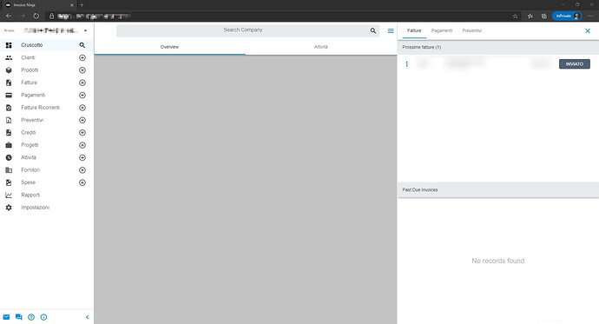The width and height of the screenshot is (599, 324).
Task: Focus the Search Company input field
Action: pos(243,30)
